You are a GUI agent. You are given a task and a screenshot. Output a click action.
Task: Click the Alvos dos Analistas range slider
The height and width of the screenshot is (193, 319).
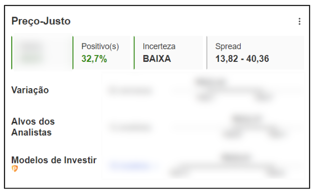[234, 127]
